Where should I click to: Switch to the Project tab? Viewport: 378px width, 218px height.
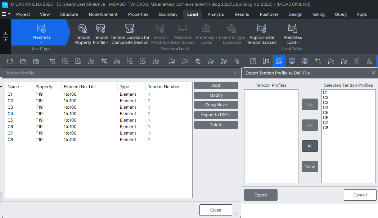click(23, 14)
